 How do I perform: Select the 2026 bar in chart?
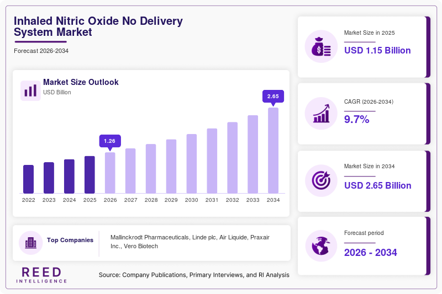point(110,173)
